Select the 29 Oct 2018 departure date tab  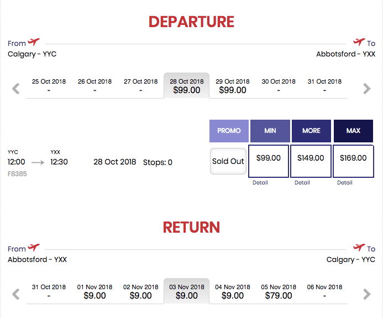(233, 86)
